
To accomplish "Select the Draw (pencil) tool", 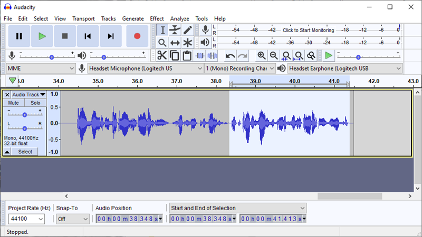I will click(x=188, y=30).
